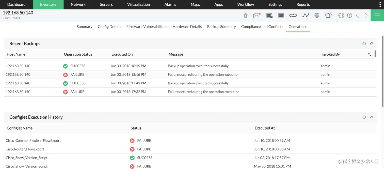Screen dimensions: 384x169
Task: Open the alarm notifications bell icon
Action: pos(328,15)
